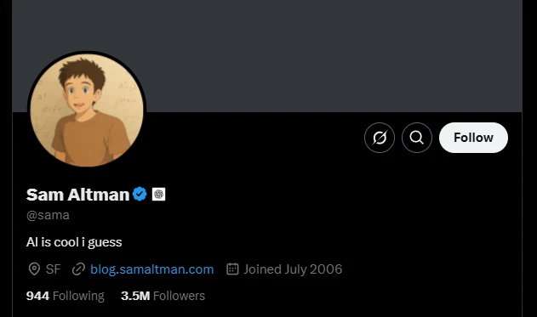Click the Joined July 2006 text
Viewport: 537px width, 317px height.
[293, 269]
